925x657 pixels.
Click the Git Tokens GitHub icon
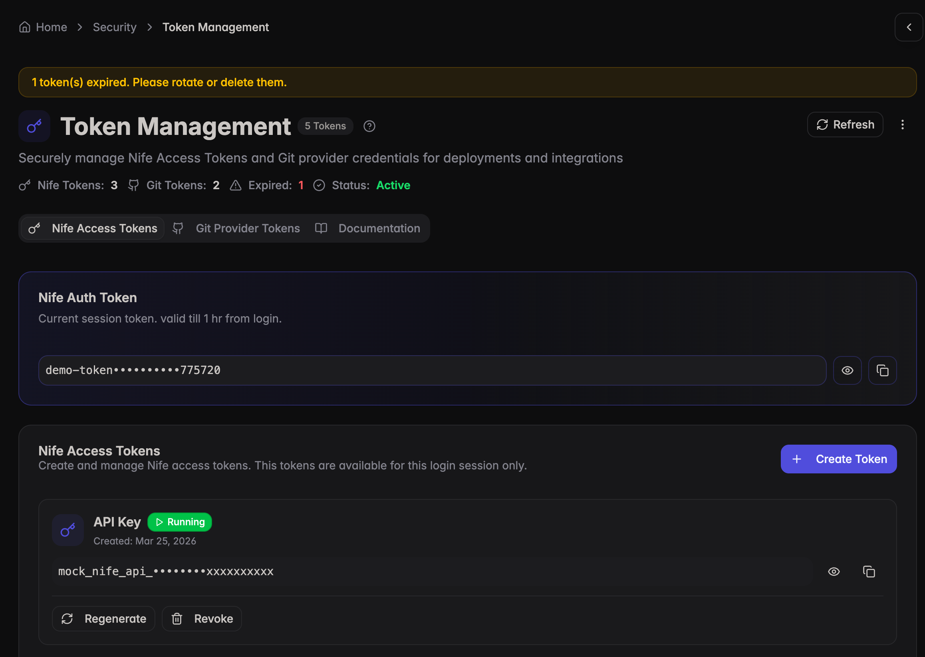133,185
